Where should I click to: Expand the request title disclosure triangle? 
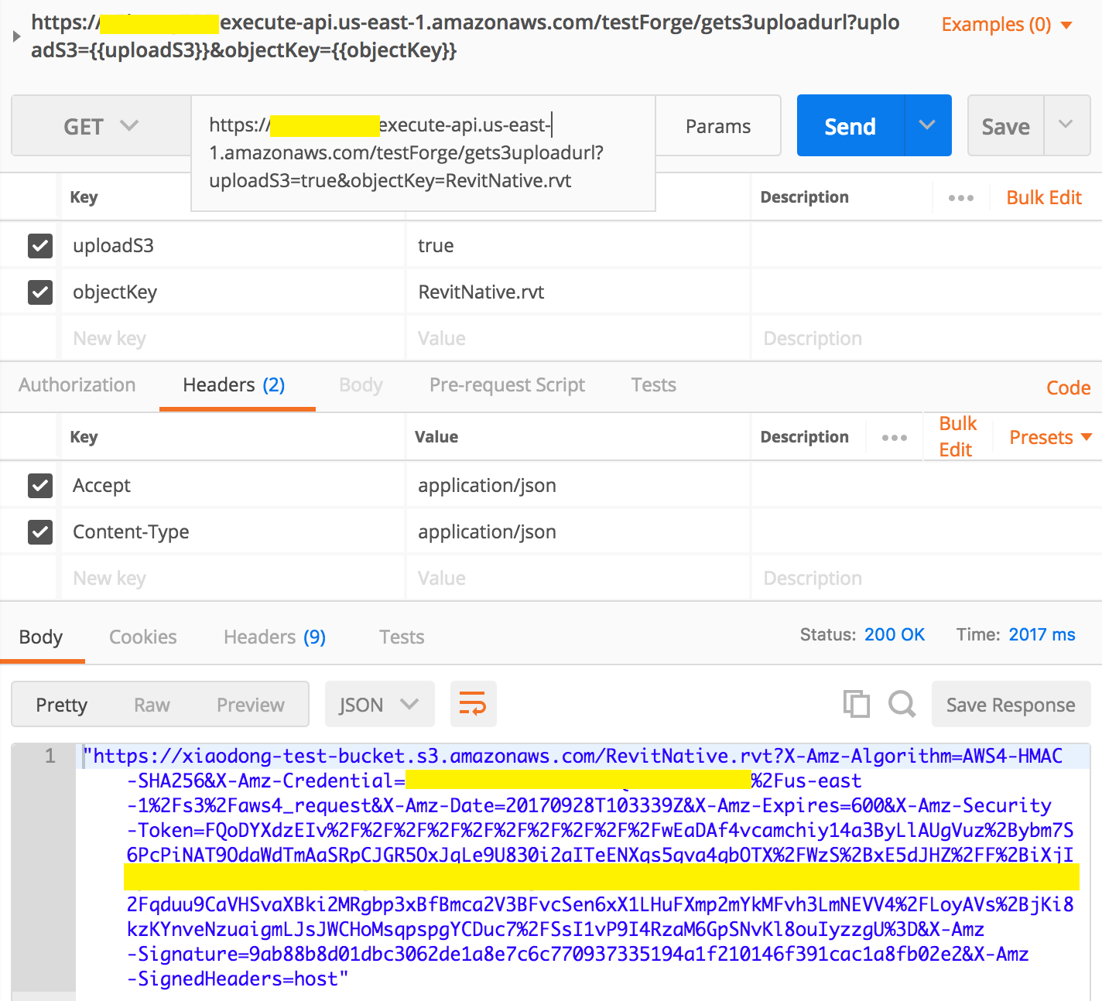[x=16, y=36]
